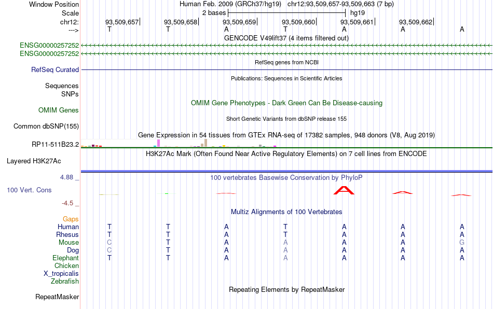
Task: Click the Elephant alignment row label
Action: (x=65, y=258)
